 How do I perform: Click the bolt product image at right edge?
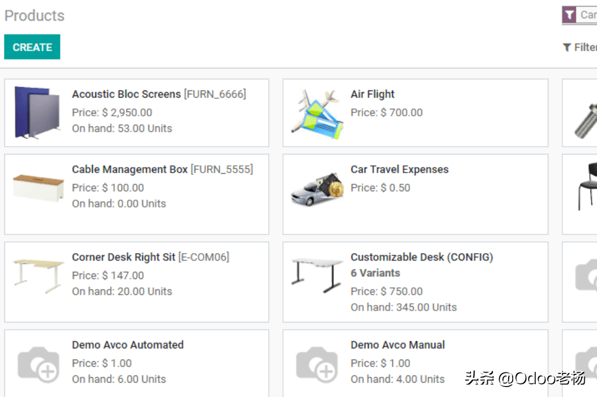[586, 121]
